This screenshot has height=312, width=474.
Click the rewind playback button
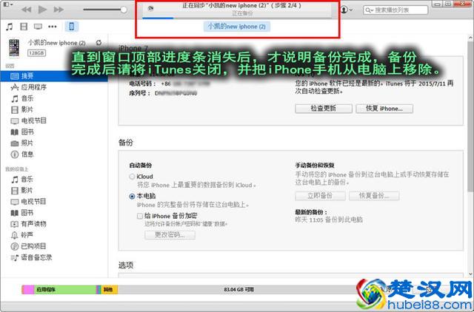(27, 10)
